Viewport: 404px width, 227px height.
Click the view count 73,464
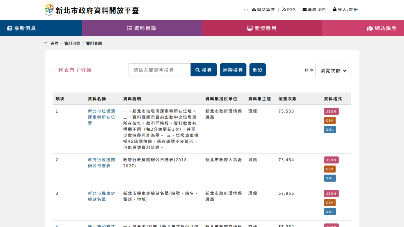point(286,160)
